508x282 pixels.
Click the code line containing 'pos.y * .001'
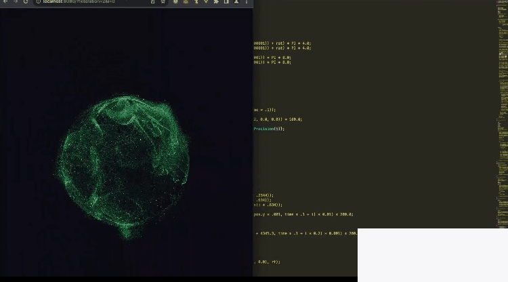click(303, 214)
